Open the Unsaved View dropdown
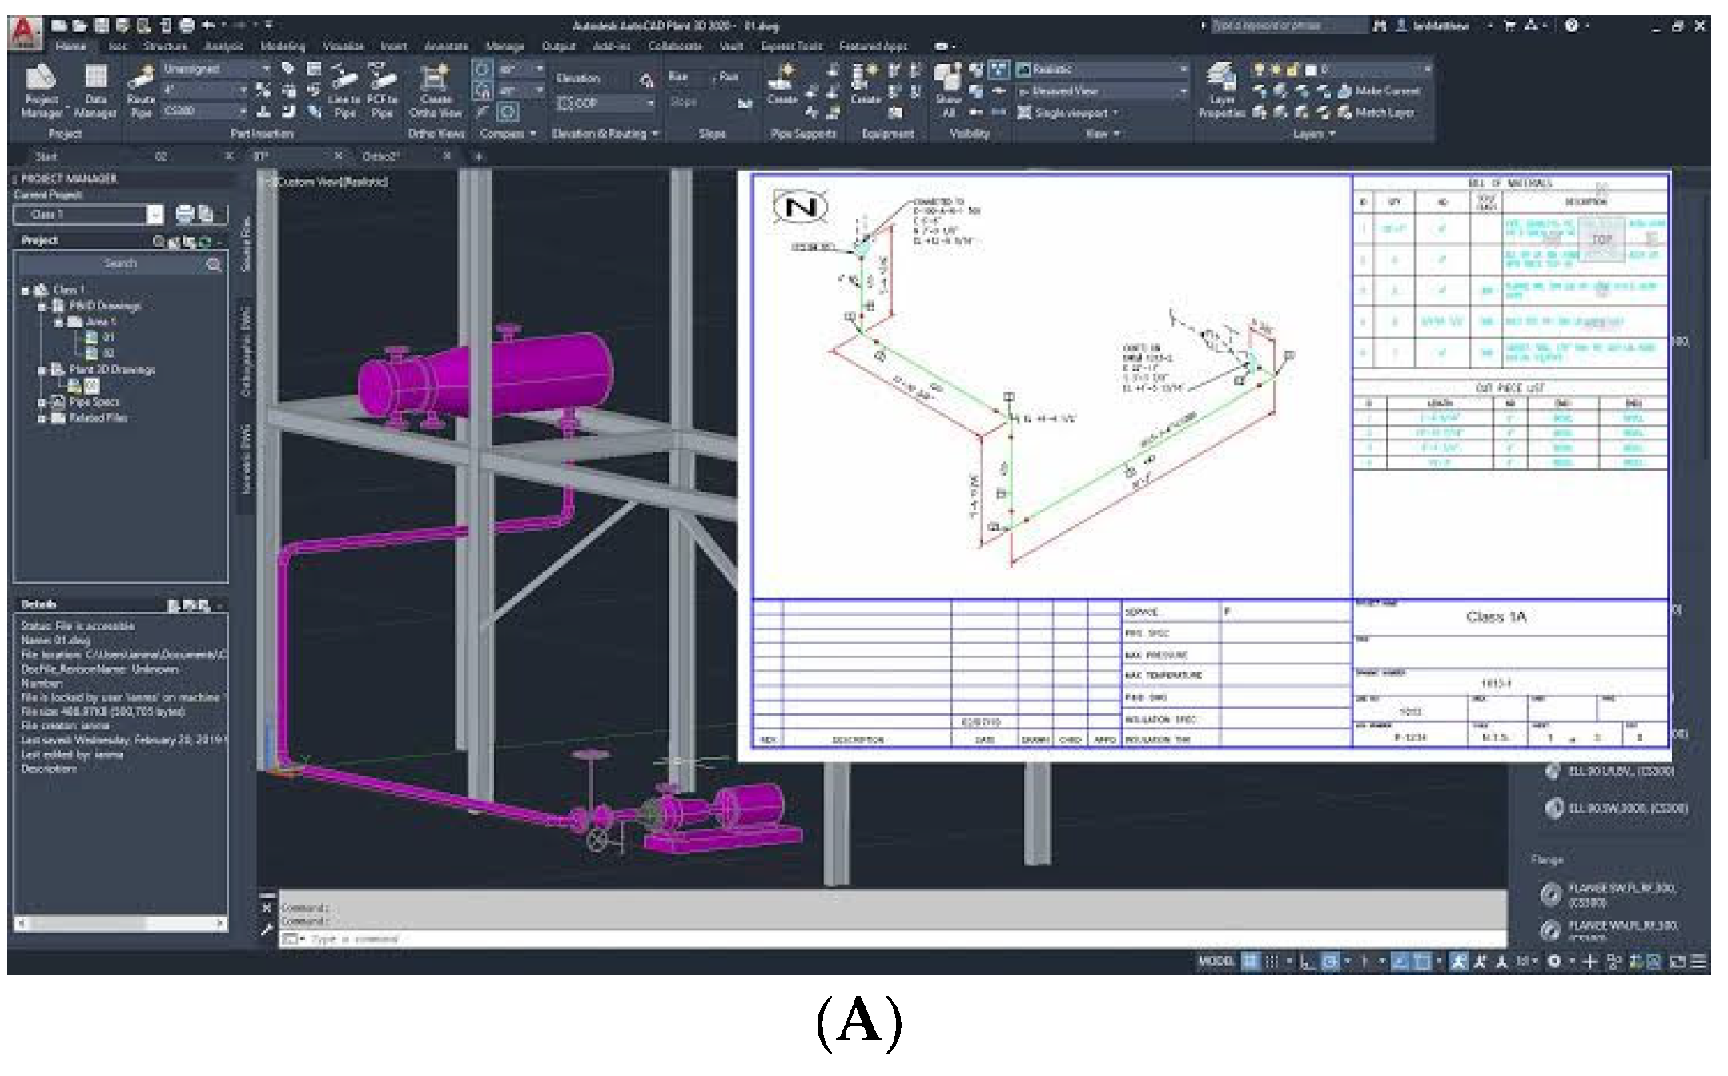This screenshot has width=1728, height=1076. (x=1102, y=91)
